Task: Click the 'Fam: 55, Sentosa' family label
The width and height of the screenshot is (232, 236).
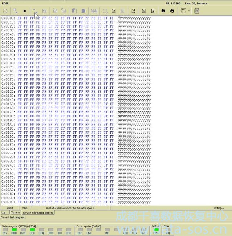Action: 196,3
